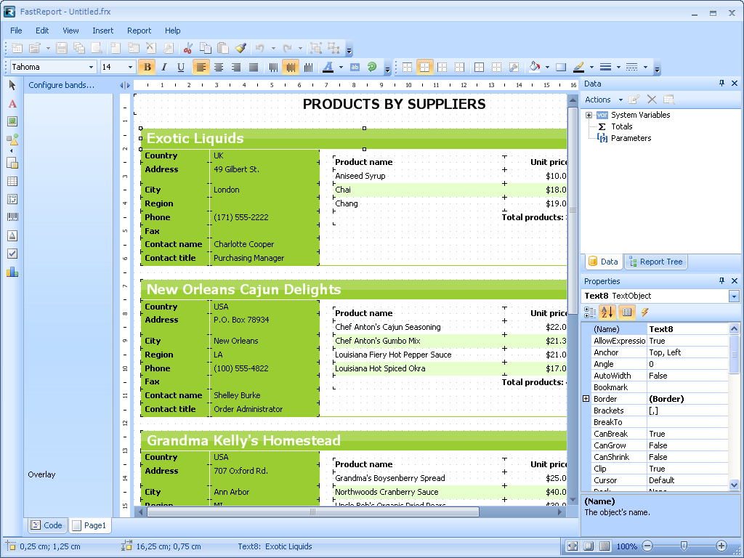Click the zoom slider handle in the status bar
This screenshot has width=744, height=558.
tap(684, 546)
